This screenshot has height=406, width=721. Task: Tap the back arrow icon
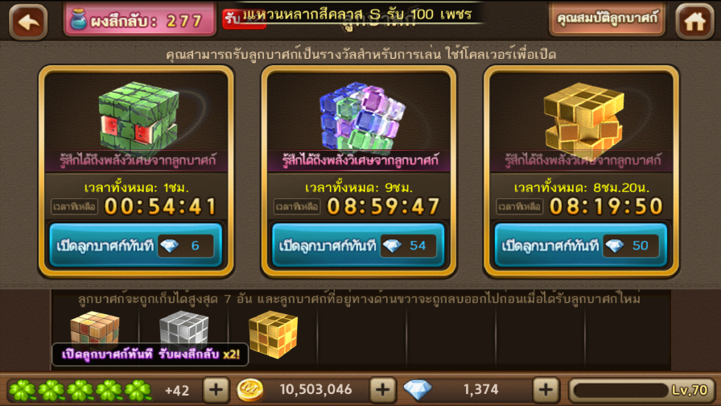tap(28, 21)
